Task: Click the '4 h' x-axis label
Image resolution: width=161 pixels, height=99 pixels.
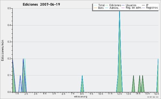Action: 45,94
